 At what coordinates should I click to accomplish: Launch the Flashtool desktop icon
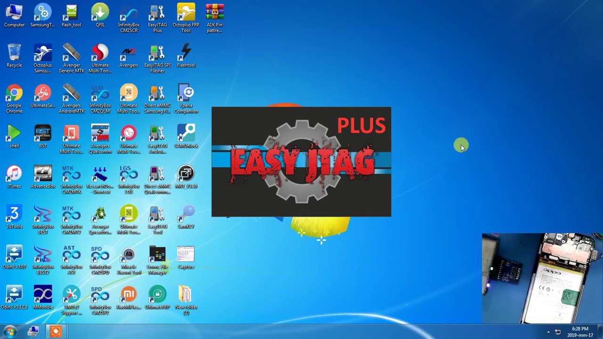coord(186,56)
